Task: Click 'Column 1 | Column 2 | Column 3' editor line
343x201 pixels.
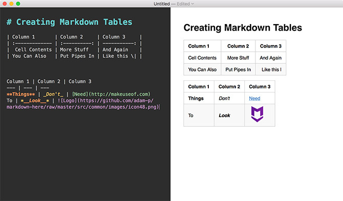Action: (49, 81)
